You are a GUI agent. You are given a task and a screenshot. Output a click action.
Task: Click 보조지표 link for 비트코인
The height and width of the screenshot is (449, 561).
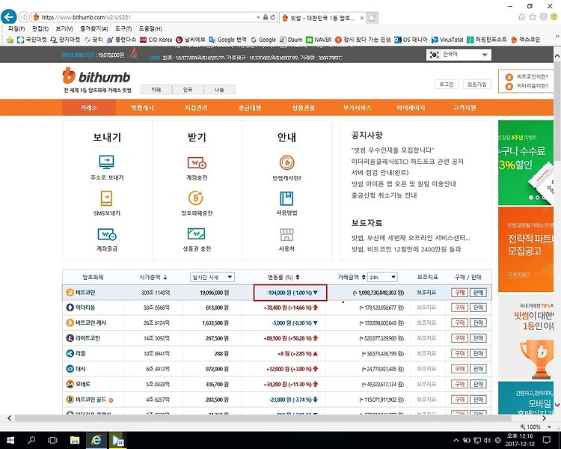point(426,293)
